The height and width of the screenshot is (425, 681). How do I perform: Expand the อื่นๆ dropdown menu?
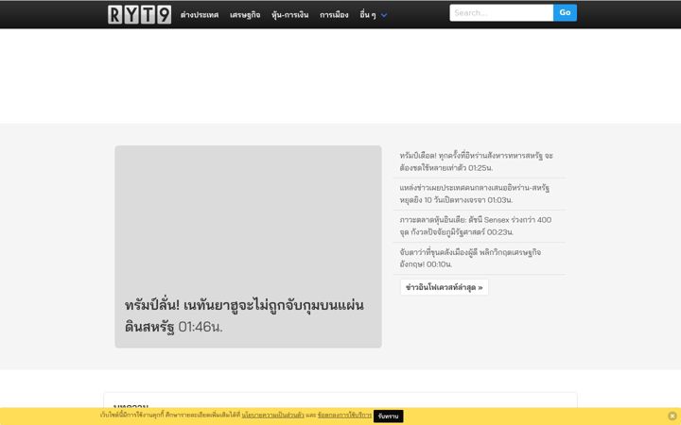pos(373,15)
